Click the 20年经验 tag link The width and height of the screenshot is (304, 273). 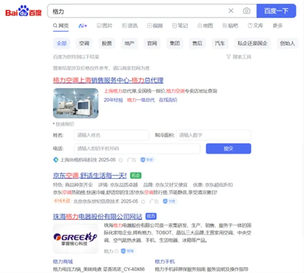pyautogui.click(x=113, y=100)
